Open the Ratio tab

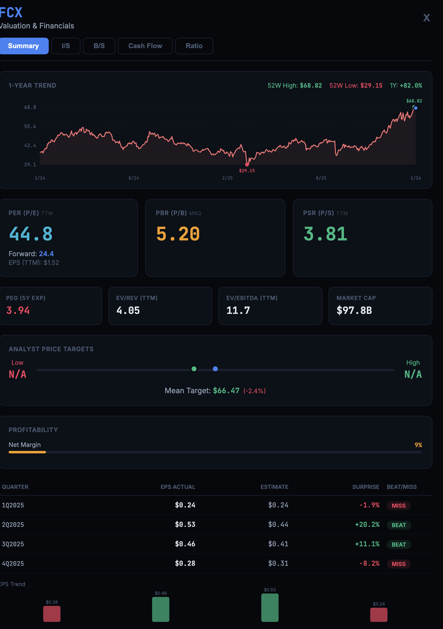[194, 46]
